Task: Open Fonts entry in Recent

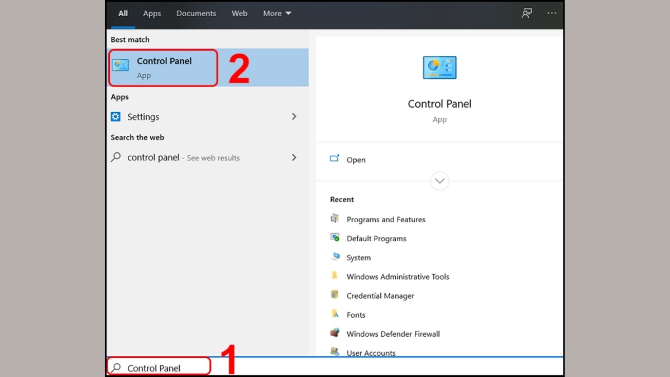Action: coord(356,315)
